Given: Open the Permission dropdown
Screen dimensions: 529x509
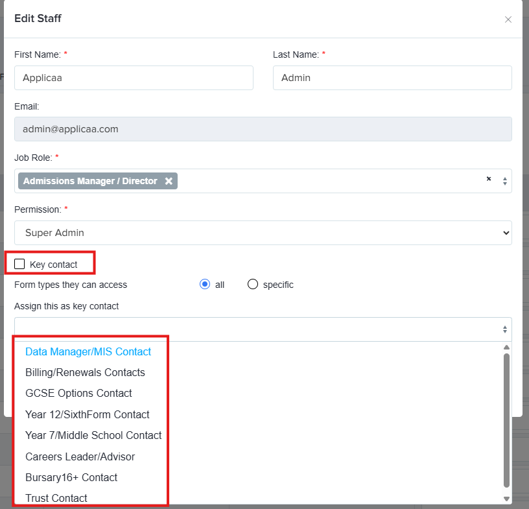Looking at the screenshot, I should [263, 233].
